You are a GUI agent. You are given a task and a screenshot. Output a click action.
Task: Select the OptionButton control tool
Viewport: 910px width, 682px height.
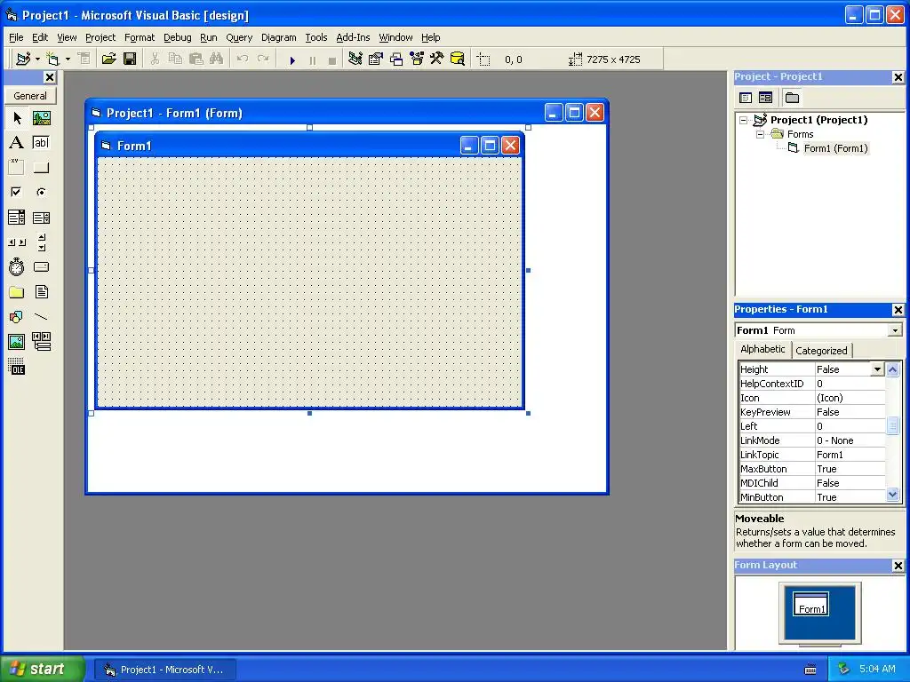pos(41,192)
